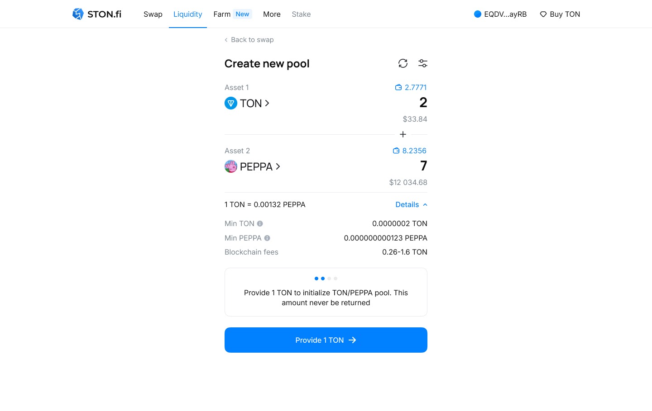Click the plus icon between assets
The width and height of the screenshot is (652, 411).
[403, 134]
